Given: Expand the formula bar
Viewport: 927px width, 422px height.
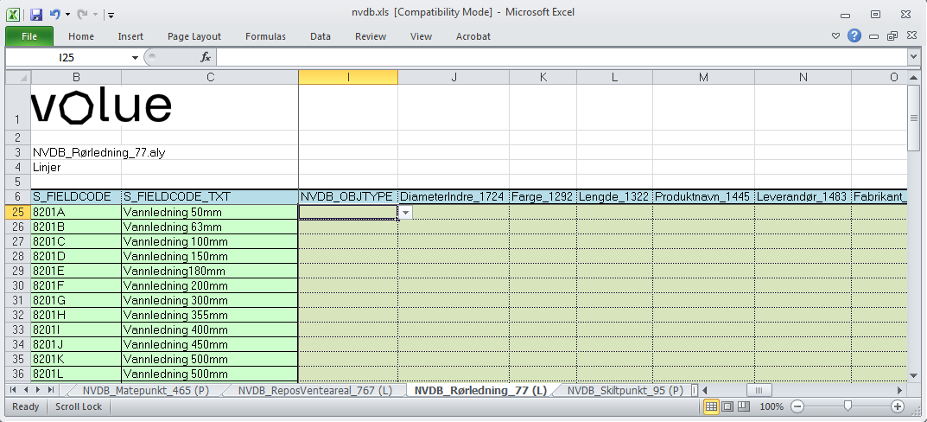Looking at the screenshot, I should tap(913, 57).
